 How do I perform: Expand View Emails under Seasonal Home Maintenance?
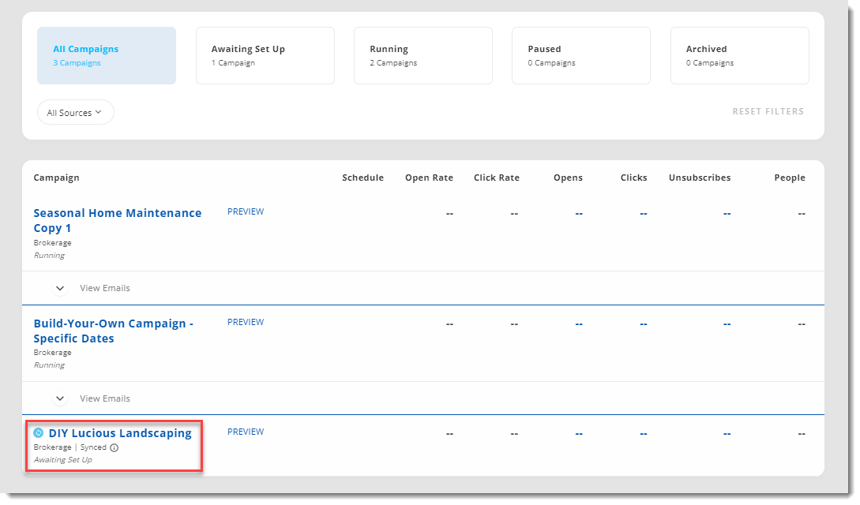pyautogui.click(x=60, y=289)
